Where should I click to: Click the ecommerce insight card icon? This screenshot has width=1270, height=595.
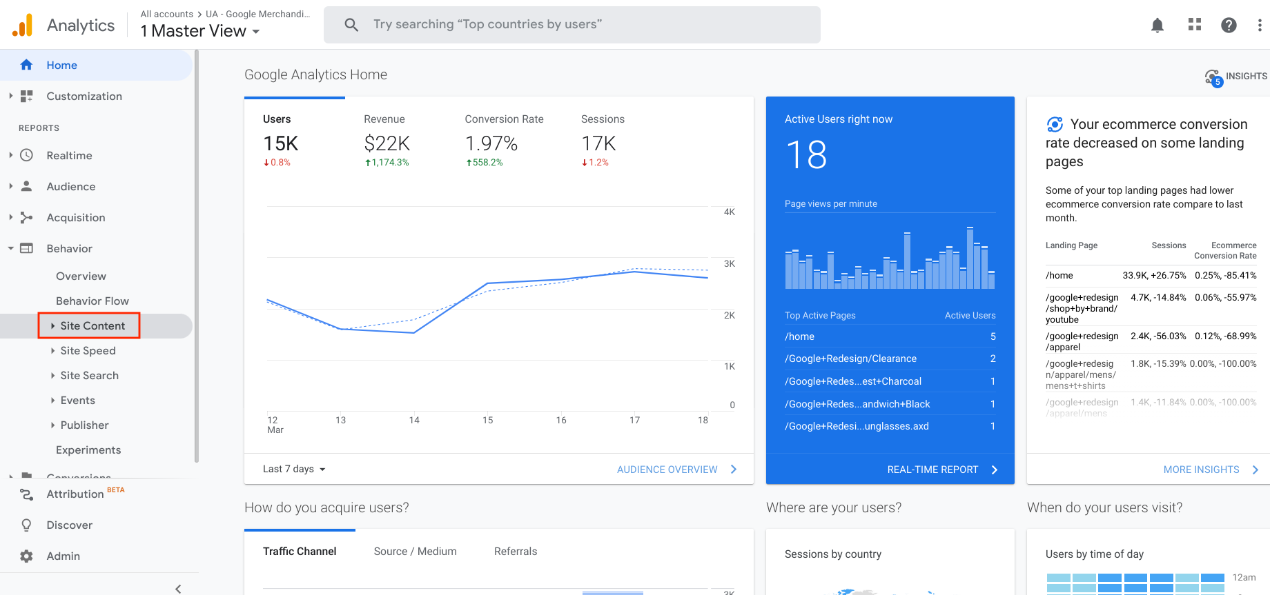[x=1055, y=124]
